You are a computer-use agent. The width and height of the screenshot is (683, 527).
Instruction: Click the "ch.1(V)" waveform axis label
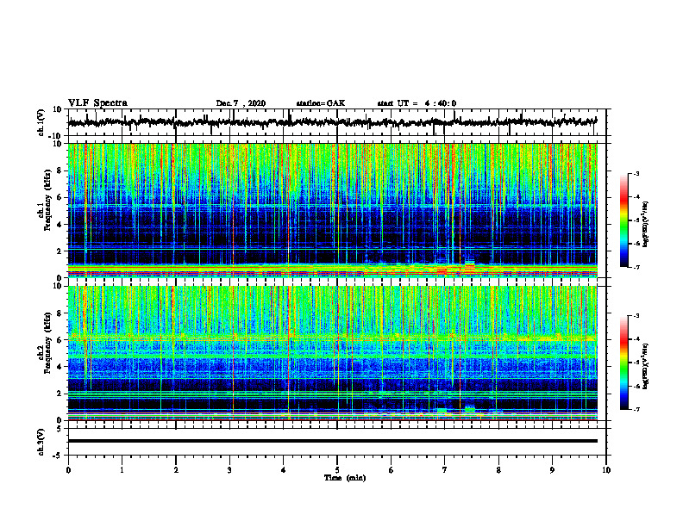click(x=41, y=122)
